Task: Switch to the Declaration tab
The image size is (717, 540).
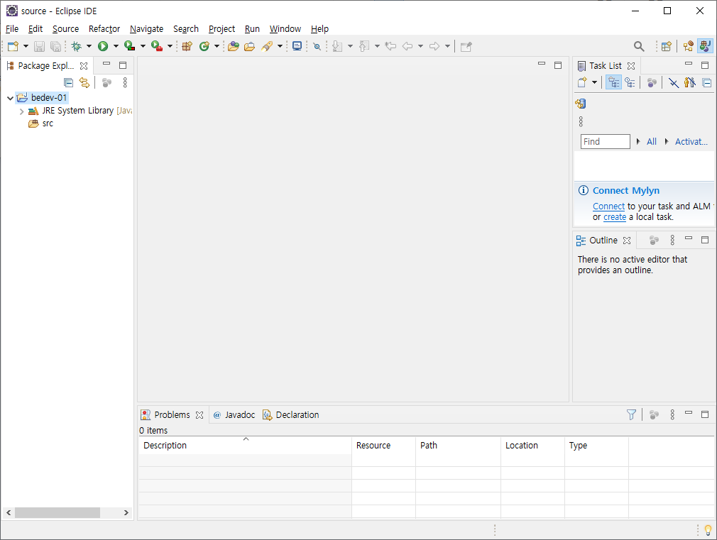Action: 291,414
